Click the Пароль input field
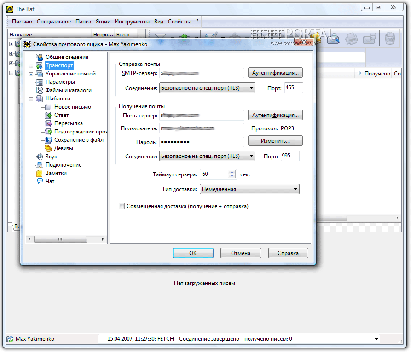Screen dimensions: 411x354 pyautogui.click(x=202, y=142)
